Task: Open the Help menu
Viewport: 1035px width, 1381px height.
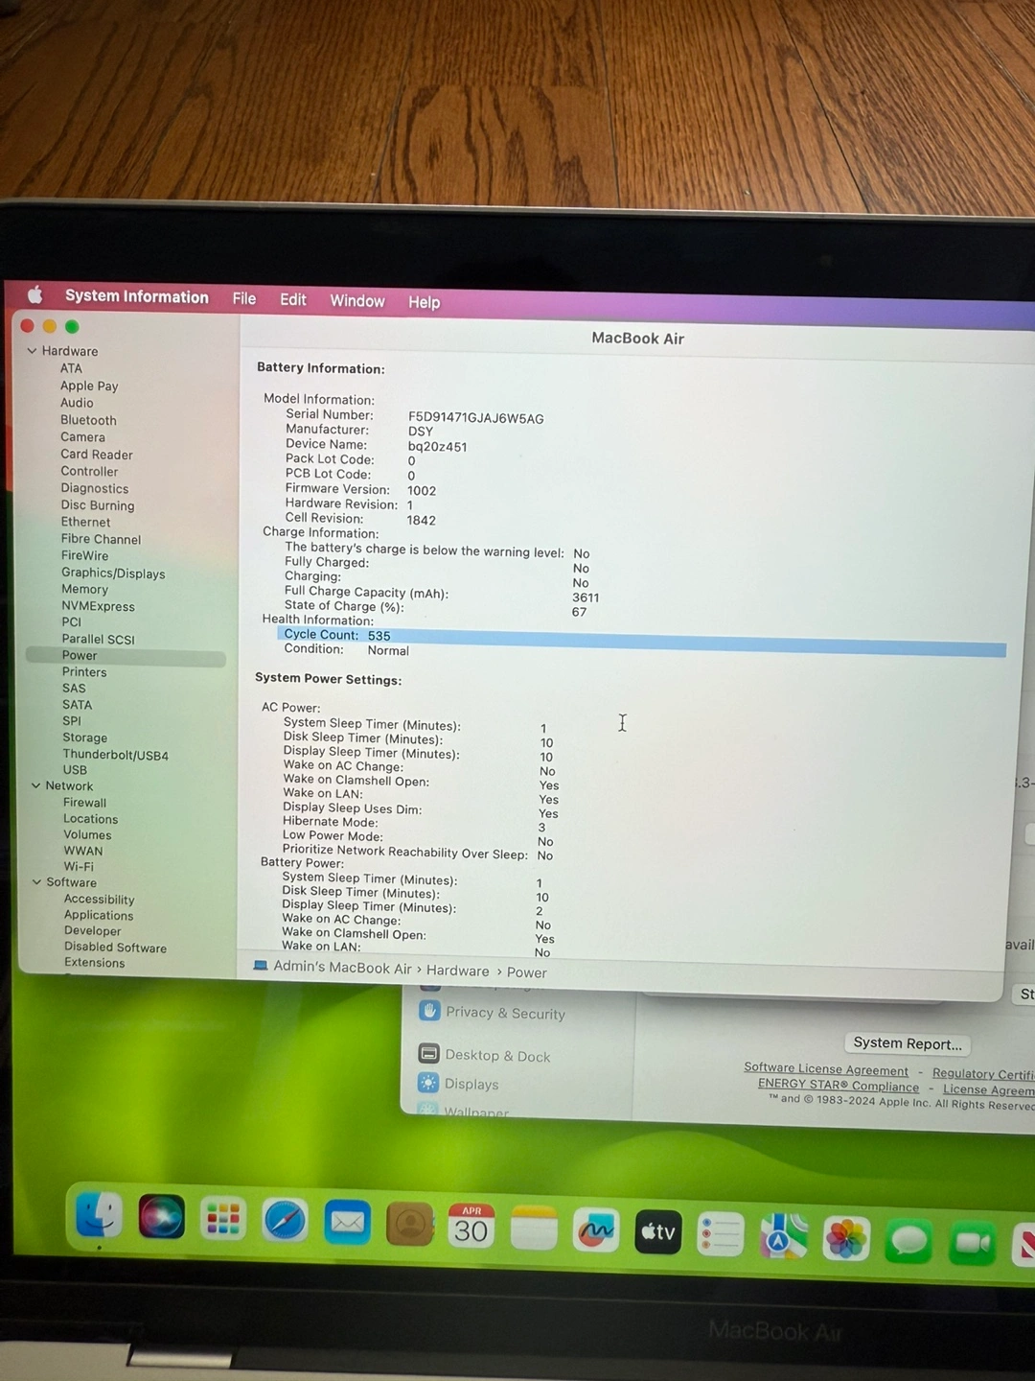Action: tap(425, 302)
